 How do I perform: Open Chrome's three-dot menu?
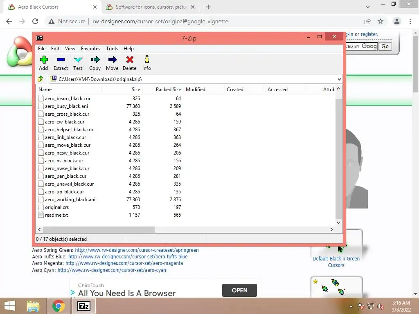coord(410,21)
